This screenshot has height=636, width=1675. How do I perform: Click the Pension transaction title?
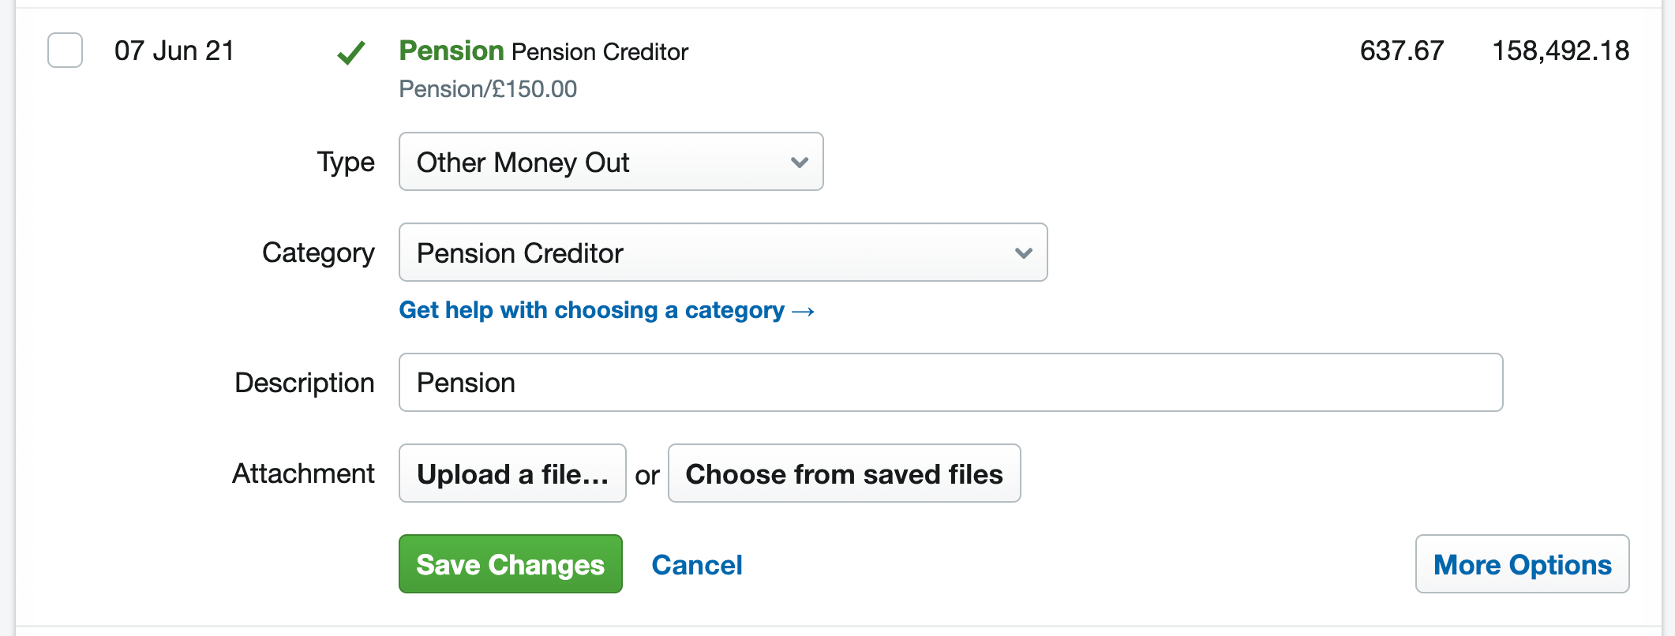pyautogui.click(x=452, y=50)
